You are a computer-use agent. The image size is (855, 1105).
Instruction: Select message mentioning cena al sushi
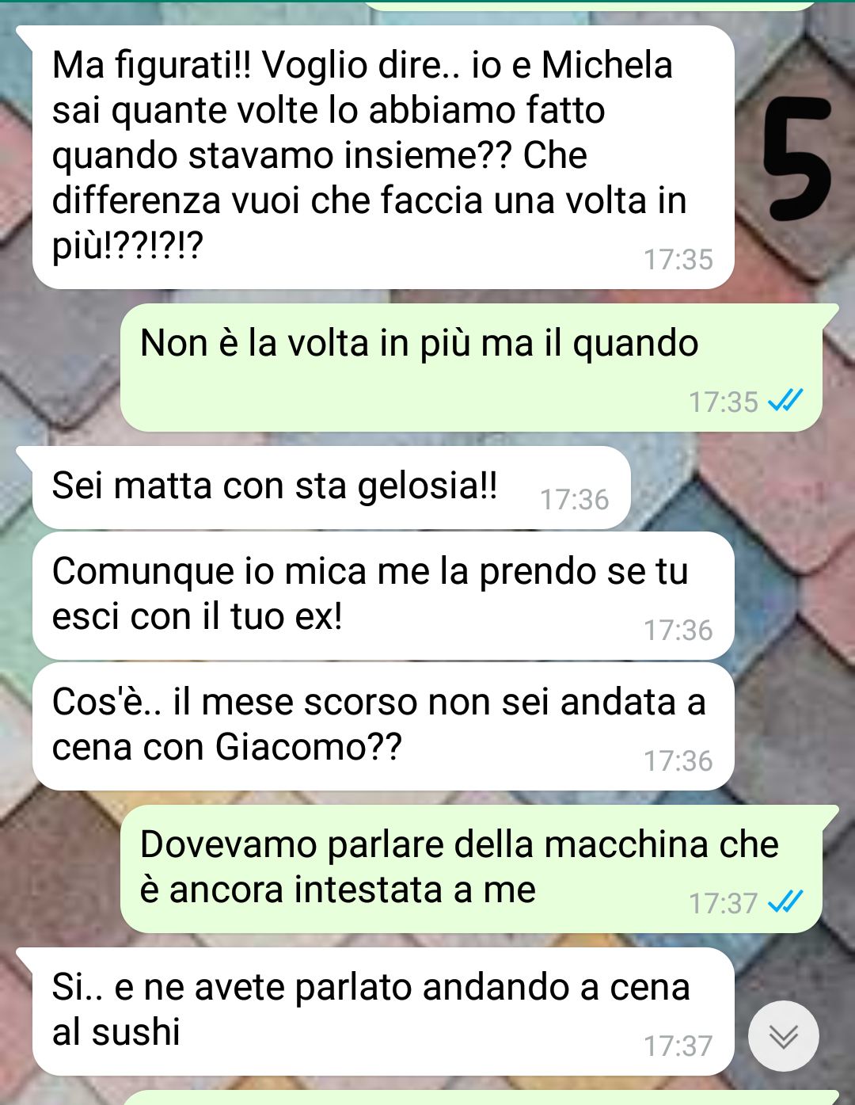(x=383, y=1012)
